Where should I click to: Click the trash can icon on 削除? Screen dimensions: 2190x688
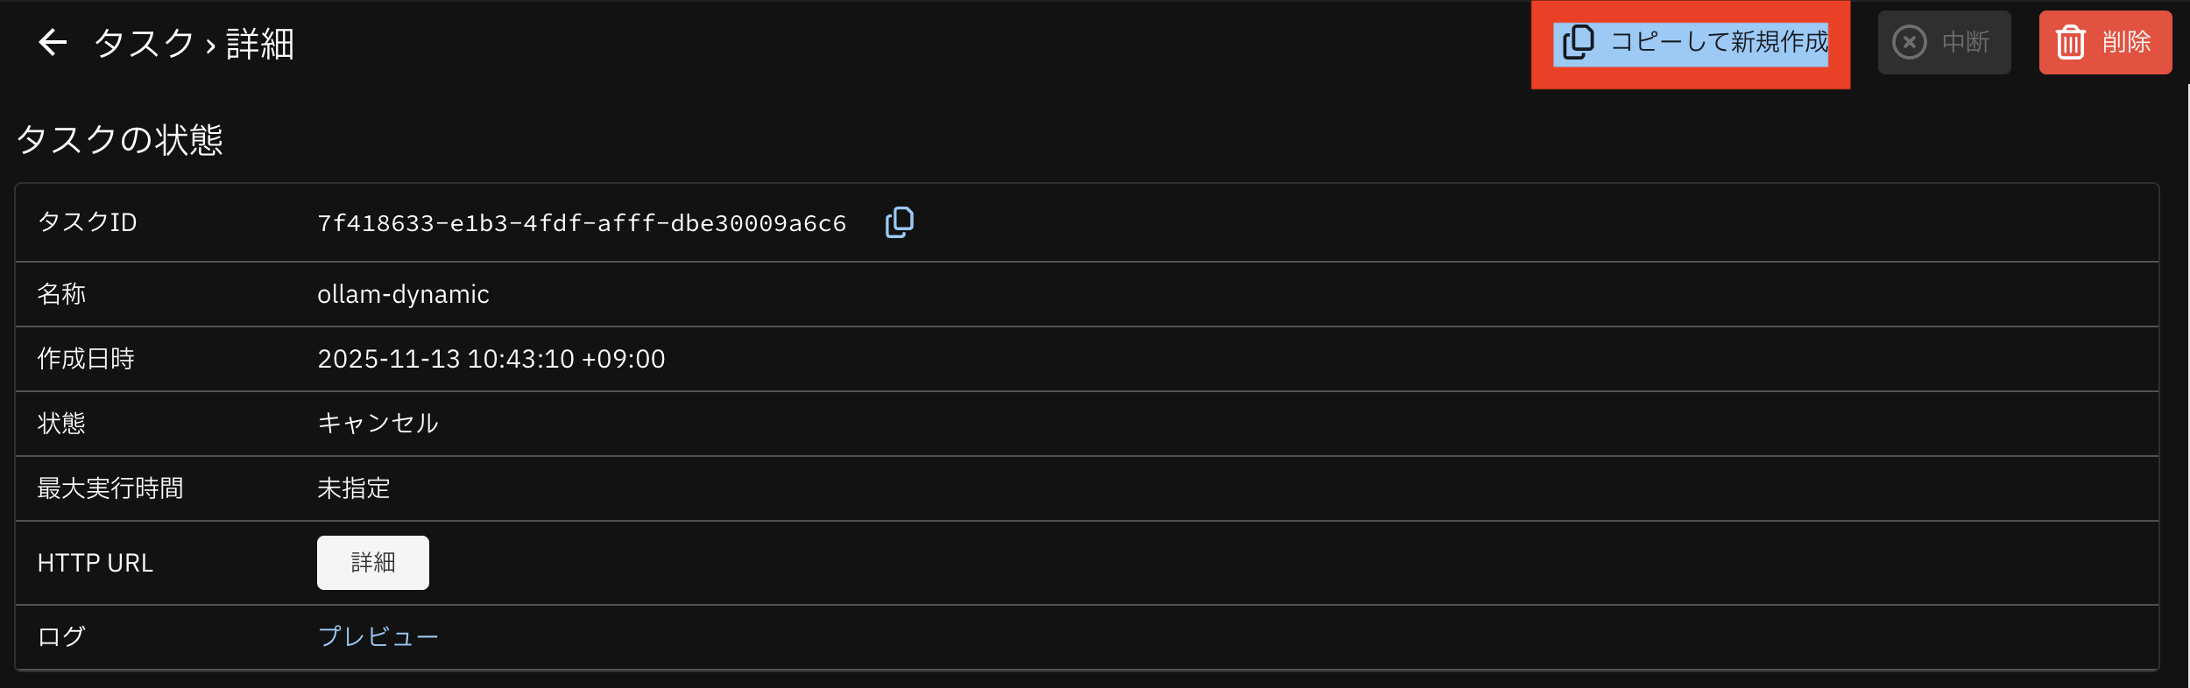(2071, 42)
